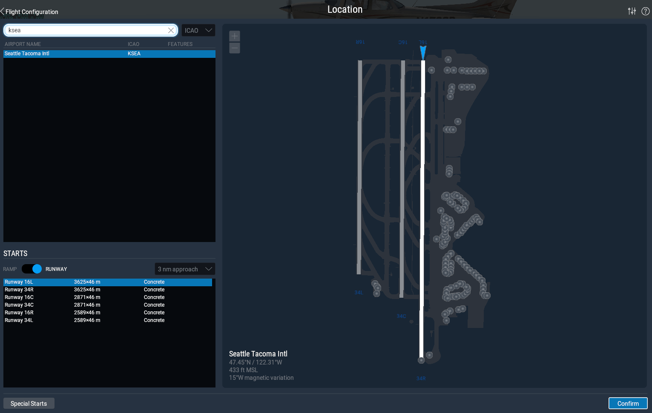Pick Runway 34L as the start

pyautogui.click(x=19, y=320)
